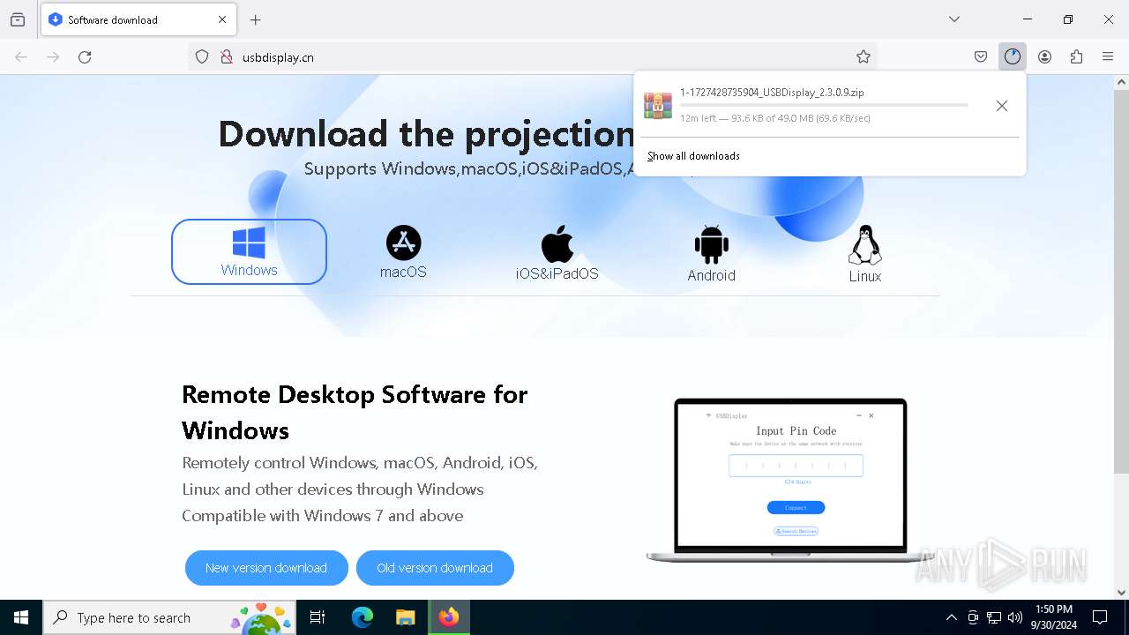Viewport: 1129px width, 635px height.
Task: Open the volume control tray icon
Action: pyautogui.click(x=1015, y=617)
